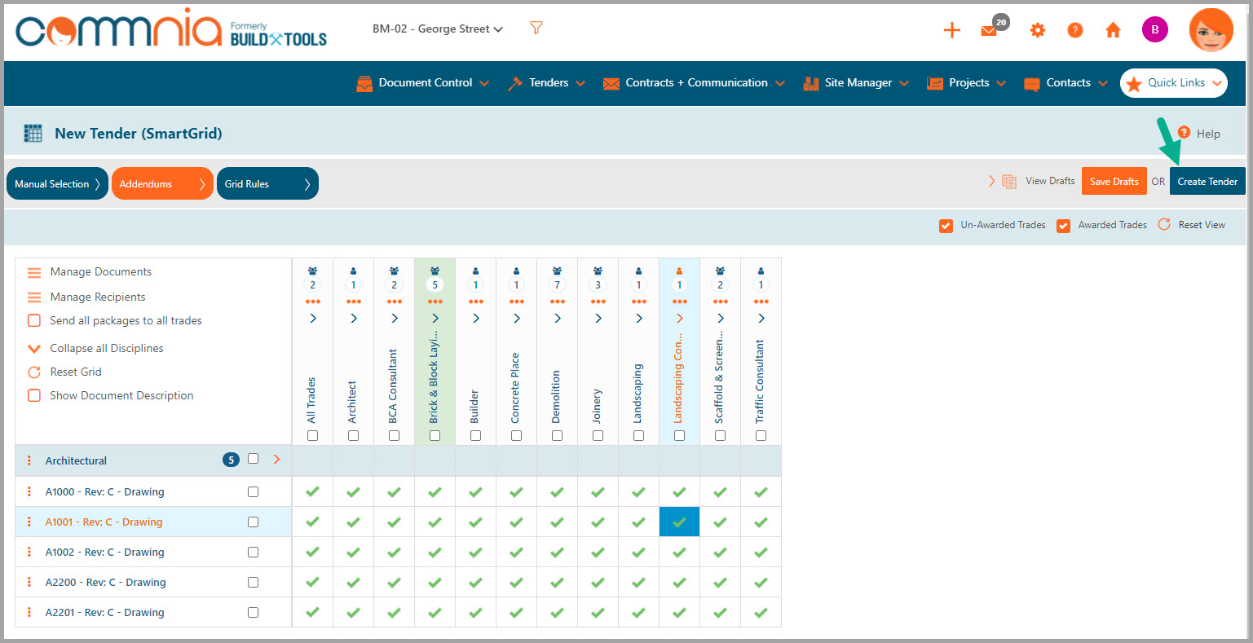Toggle the Un-Awarded Trades checkbox
Screen dimensions: 1253x643
coord(946,226)
